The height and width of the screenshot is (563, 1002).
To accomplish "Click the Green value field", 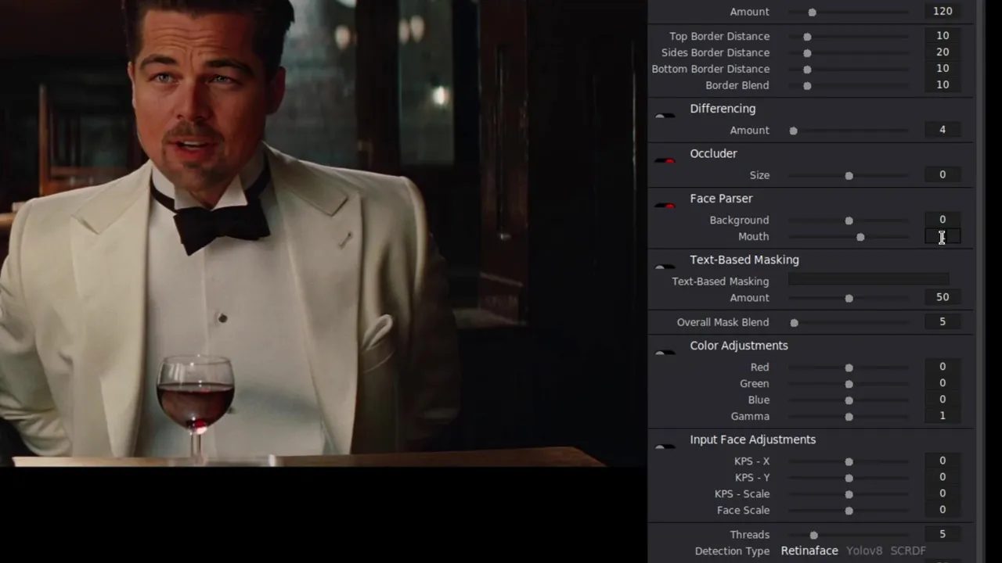I will point(943,383).
